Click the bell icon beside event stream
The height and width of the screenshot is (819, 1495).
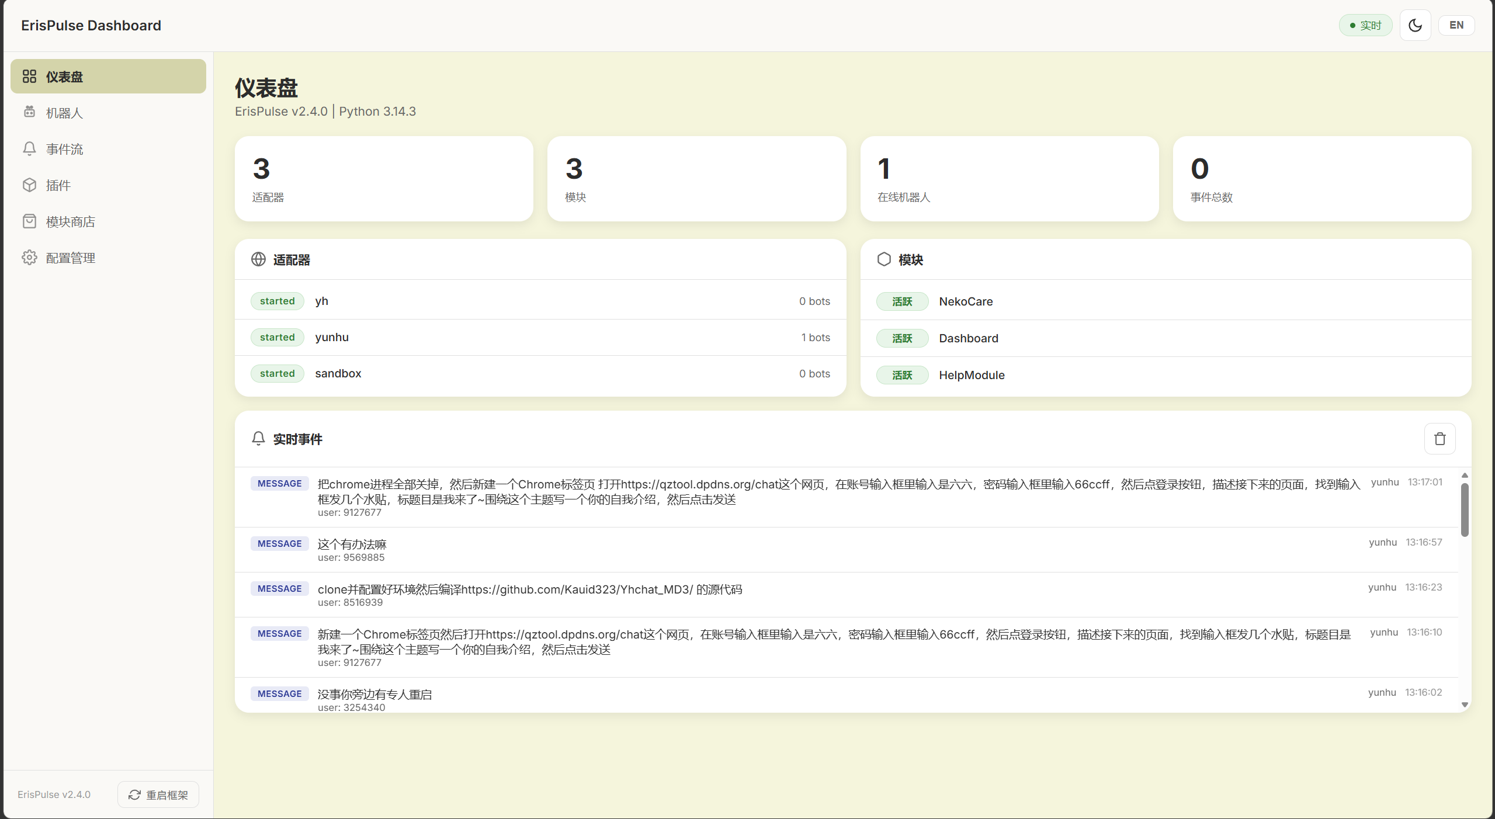29,149
